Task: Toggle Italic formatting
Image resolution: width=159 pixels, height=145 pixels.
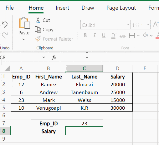Action: [x=95, y=35]
